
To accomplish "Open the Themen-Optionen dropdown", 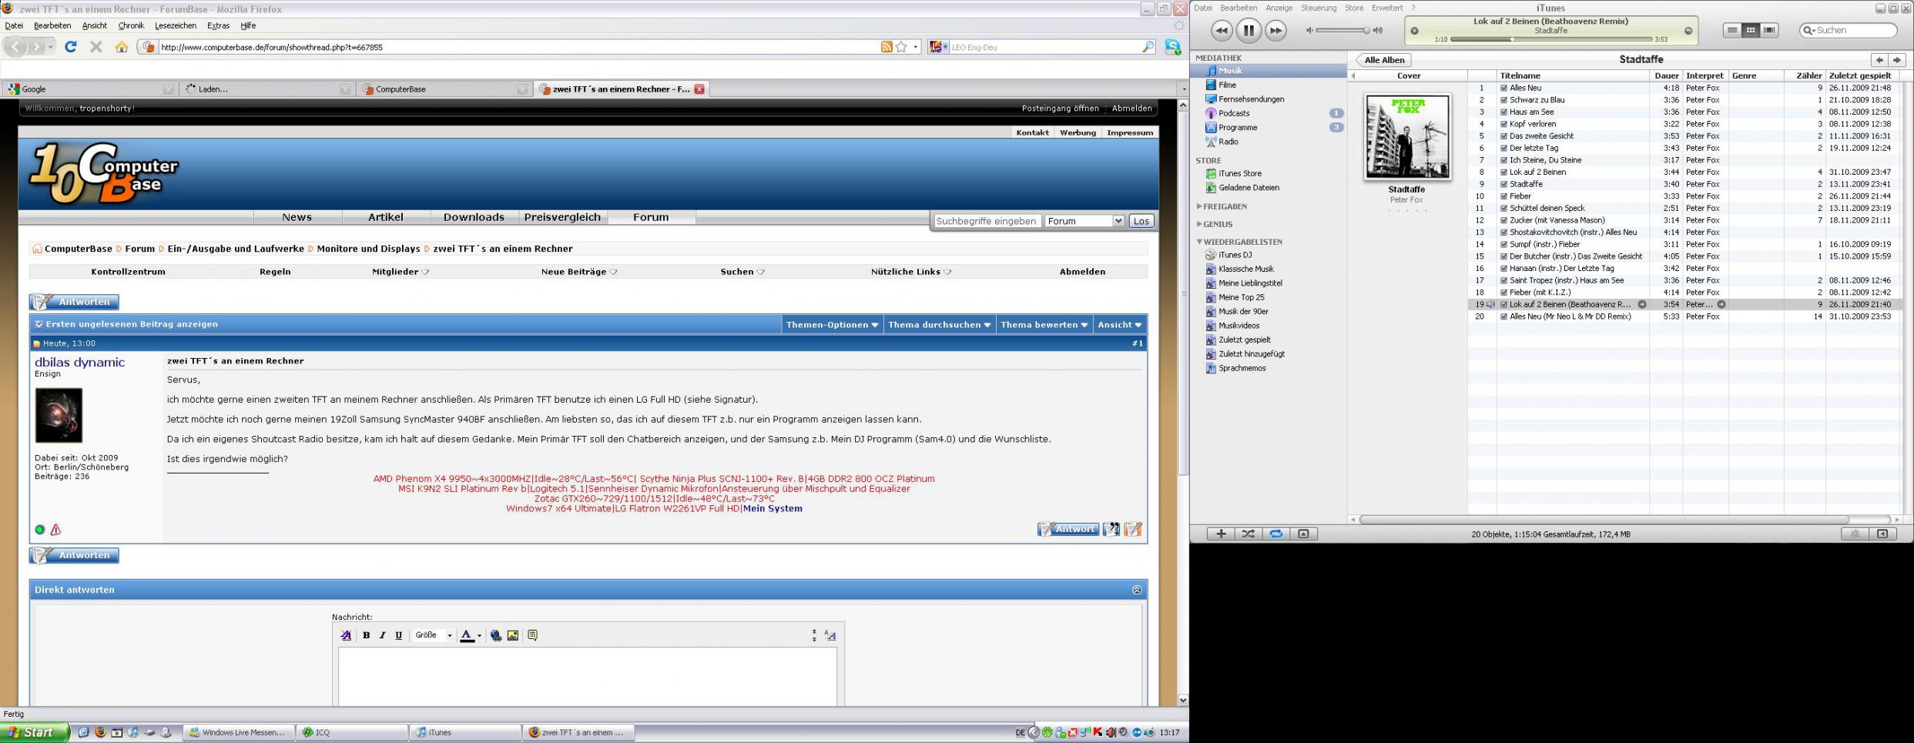I will (832, 325).
